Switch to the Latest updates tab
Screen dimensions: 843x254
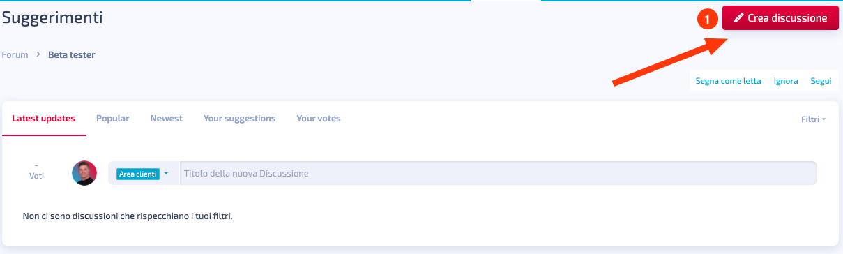[x=44, y=119]
